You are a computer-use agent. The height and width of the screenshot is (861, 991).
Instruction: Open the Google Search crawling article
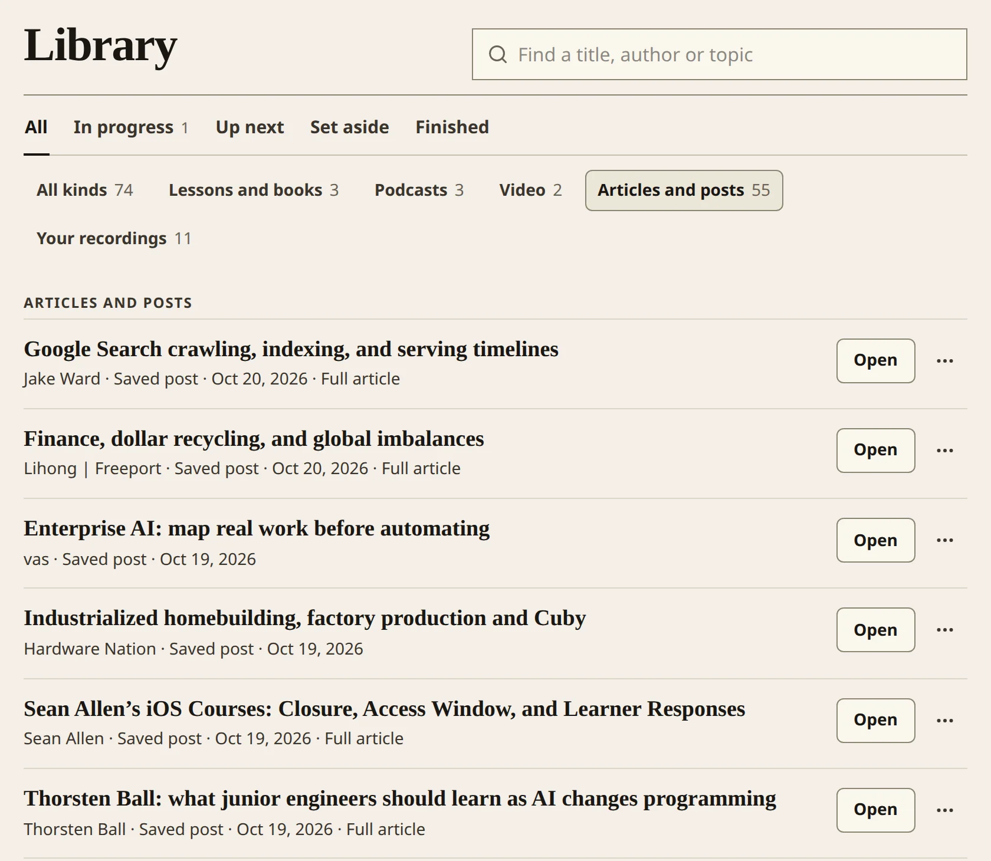coord(875,361)
